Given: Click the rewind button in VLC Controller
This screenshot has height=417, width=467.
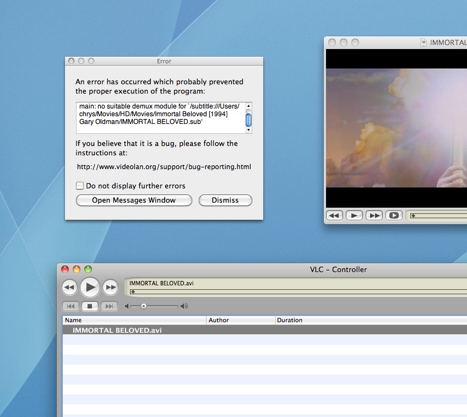Looking at the screenshot, I should [x=69, y=288].
